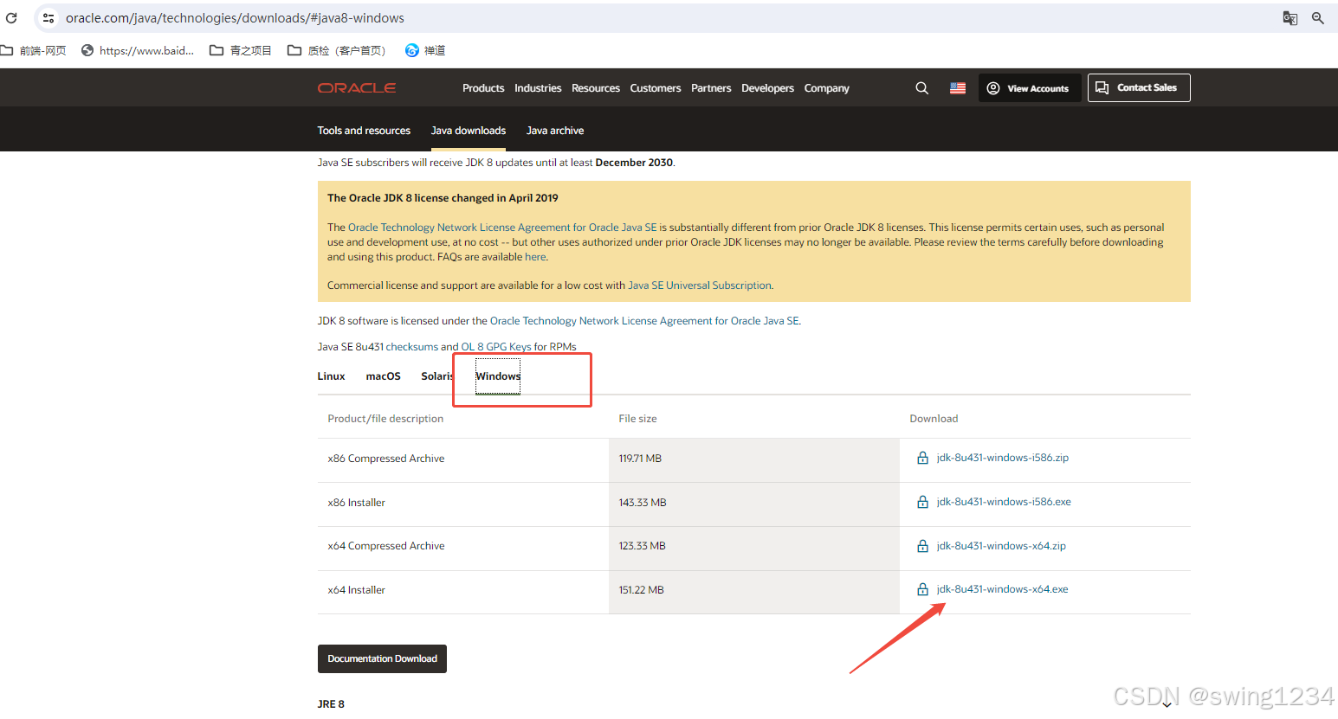Select 'x64 Installer' text

click(356, 590)
